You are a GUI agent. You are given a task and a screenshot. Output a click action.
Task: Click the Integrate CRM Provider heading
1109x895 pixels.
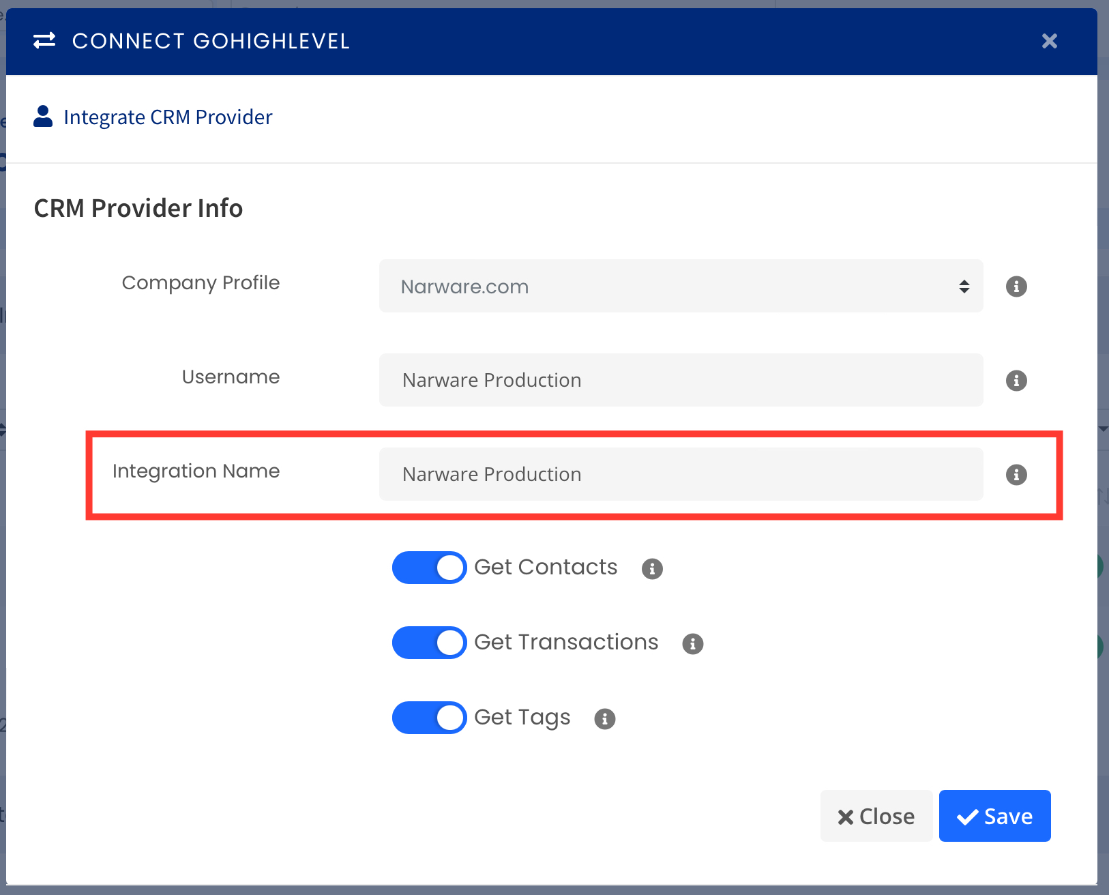(168, 117)
